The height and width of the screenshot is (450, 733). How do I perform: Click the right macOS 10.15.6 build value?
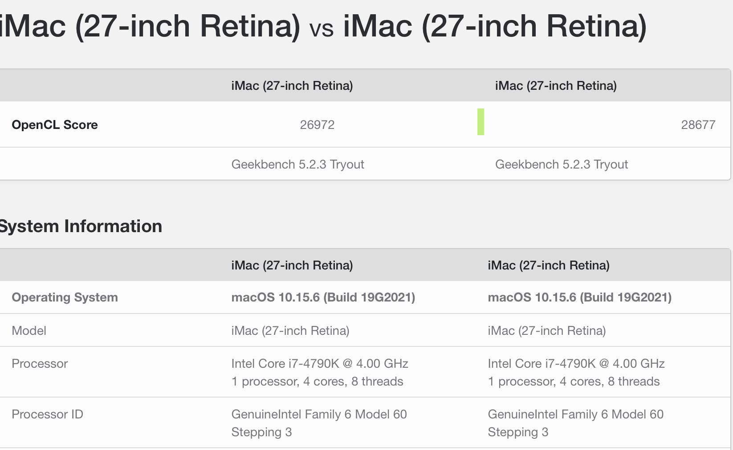point(579,297)
